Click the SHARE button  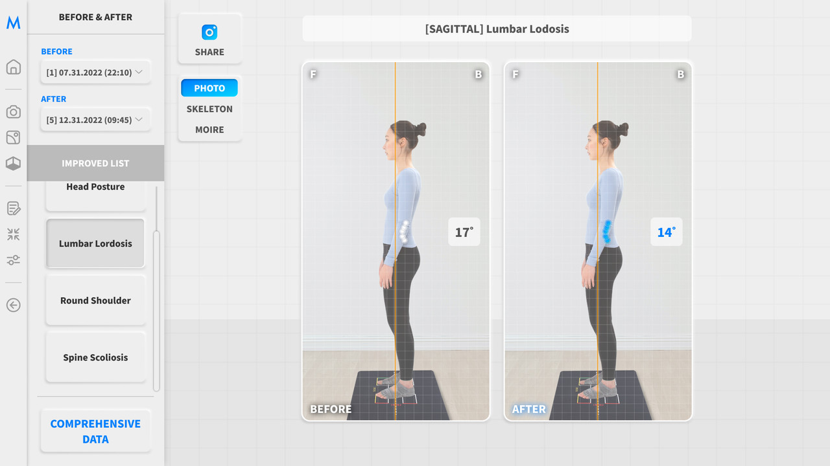coord(209,39)
